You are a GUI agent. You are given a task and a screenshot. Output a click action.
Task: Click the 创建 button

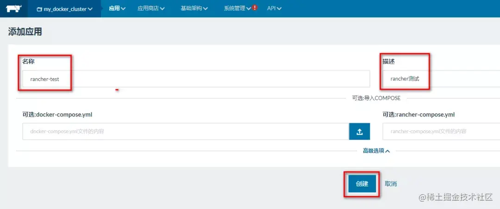pyautogui.click(x=362, y=184)
